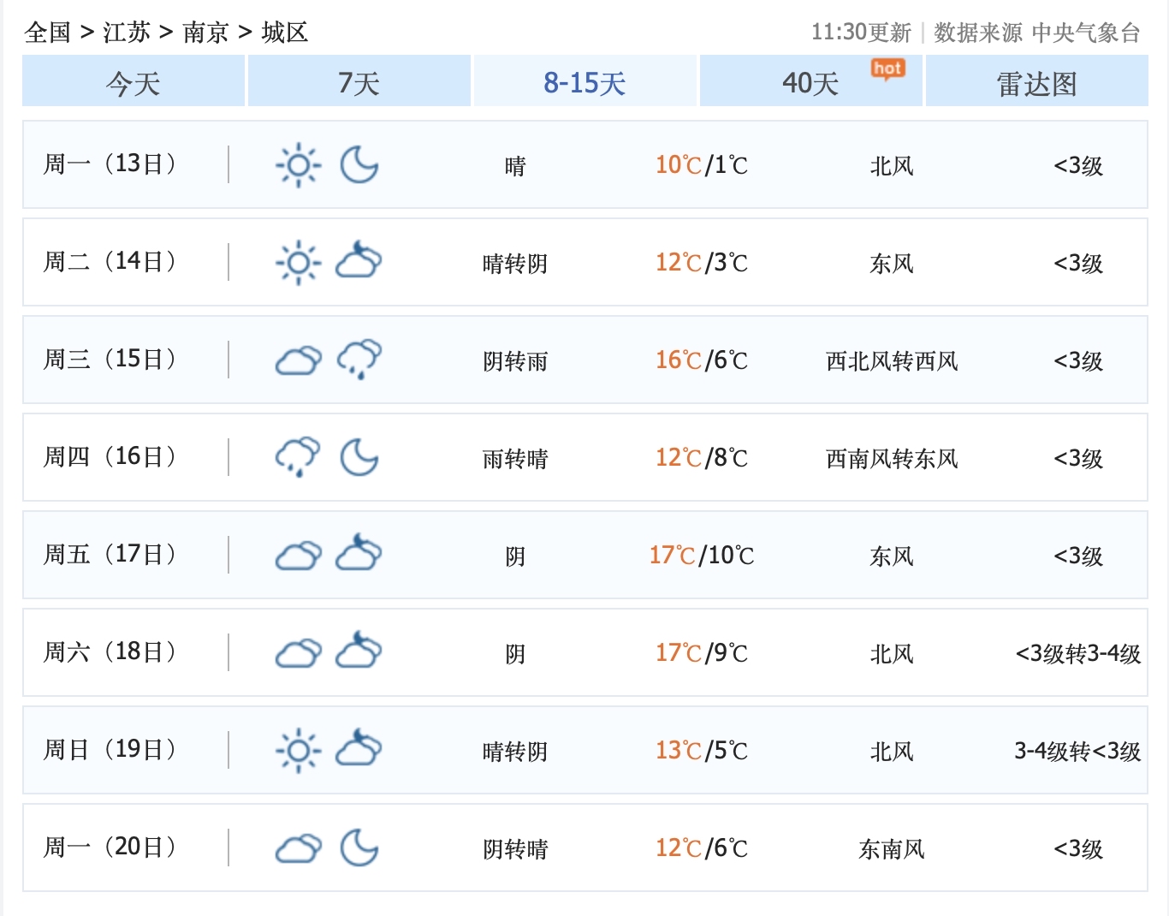Select the 8-15天 forecast tab
This screenshot has height=916, width=1169.
[x=585, y=81]
